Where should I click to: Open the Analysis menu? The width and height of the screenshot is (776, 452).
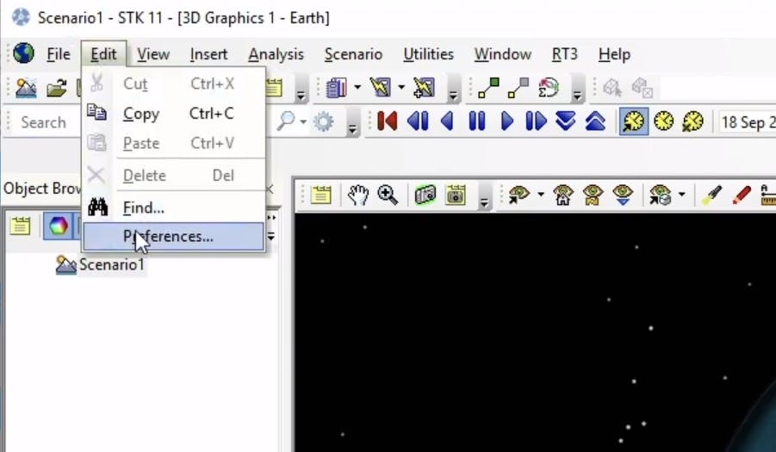point(276,54)
